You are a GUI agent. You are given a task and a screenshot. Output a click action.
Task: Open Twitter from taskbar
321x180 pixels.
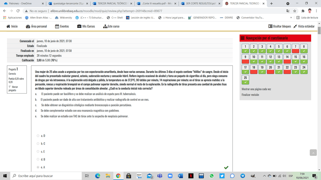(x=222, y=176)
